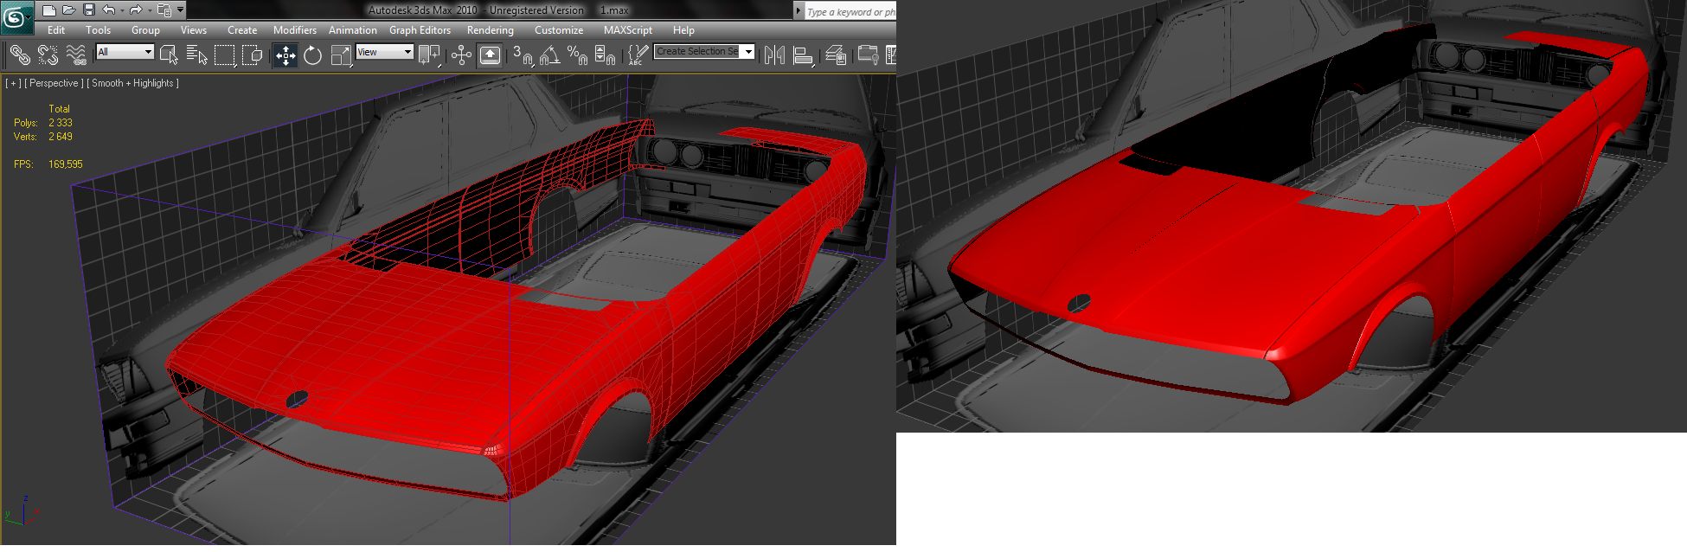Toggle Angle Snap on or off

pyautogui.click(x=549, y=55)
